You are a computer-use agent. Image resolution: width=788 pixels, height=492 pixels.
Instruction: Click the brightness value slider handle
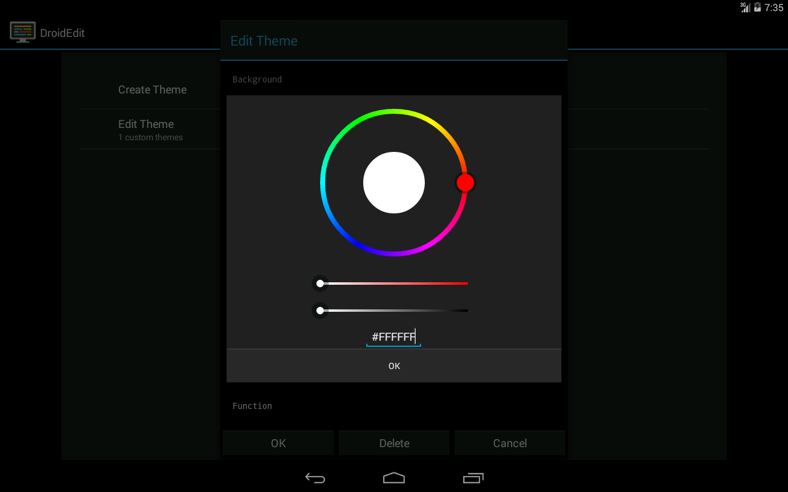pyautogui.click(x=320, y=311)
